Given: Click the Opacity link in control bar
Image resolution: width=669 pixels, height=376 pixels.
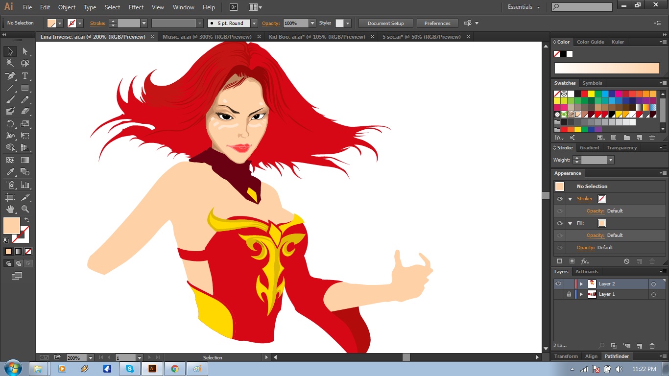Looking at the screenshot, I should click(x=270, y=23).
